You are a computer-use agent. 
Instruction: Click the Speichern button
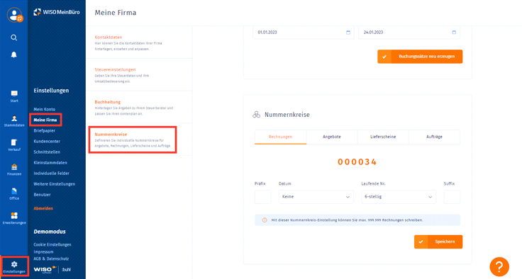click(x=438, y=241)
